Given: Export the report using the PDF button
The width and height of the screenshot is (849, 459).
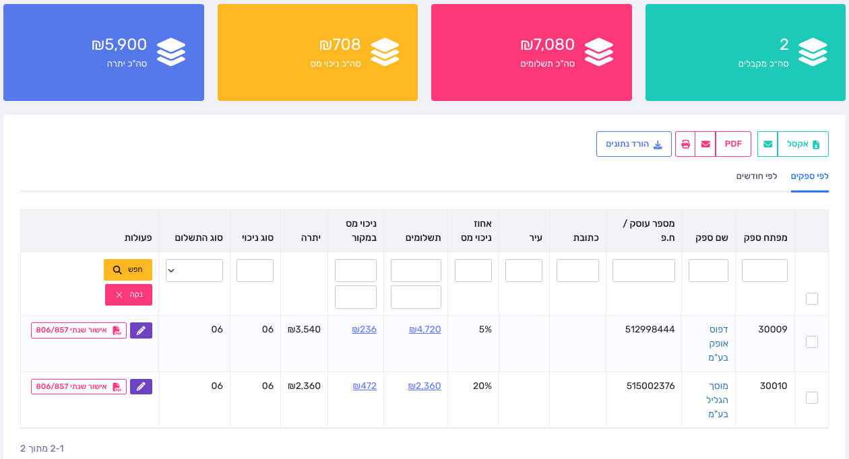Looking at the screenshot, I should click(733, 144).
